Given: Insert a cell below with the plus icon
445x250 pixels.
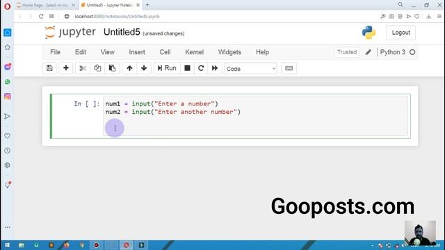Looking at the screenshot, I should pos(66,68).
